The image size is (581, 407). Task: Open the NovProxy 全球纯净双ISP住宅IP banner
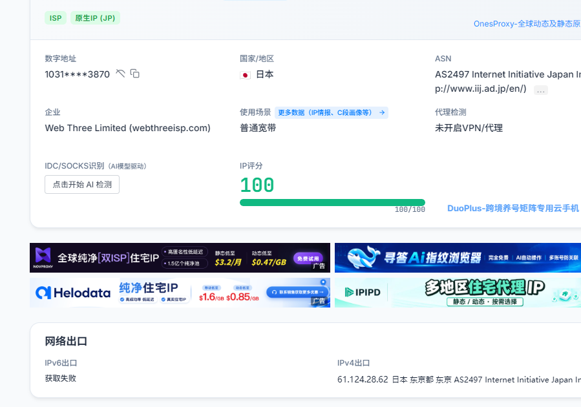pos(180,258)
